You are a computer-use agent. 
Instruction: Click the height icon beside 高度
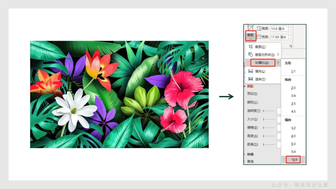[x=259, y=28]
